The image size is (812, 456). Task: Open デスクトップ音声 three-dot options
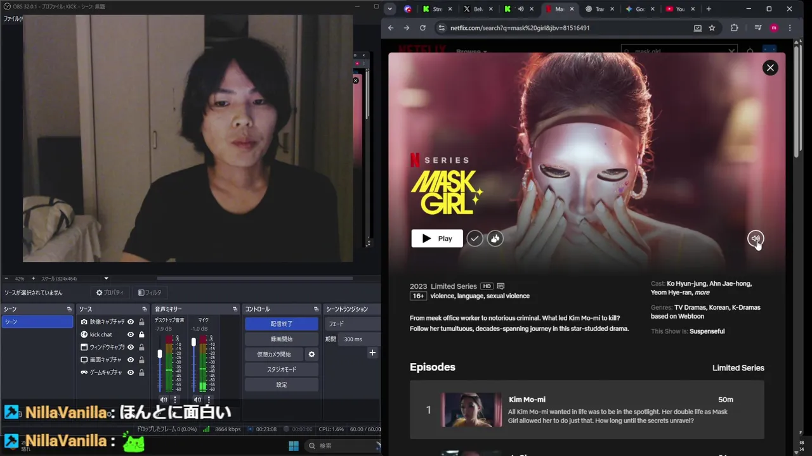pos(175,400)
